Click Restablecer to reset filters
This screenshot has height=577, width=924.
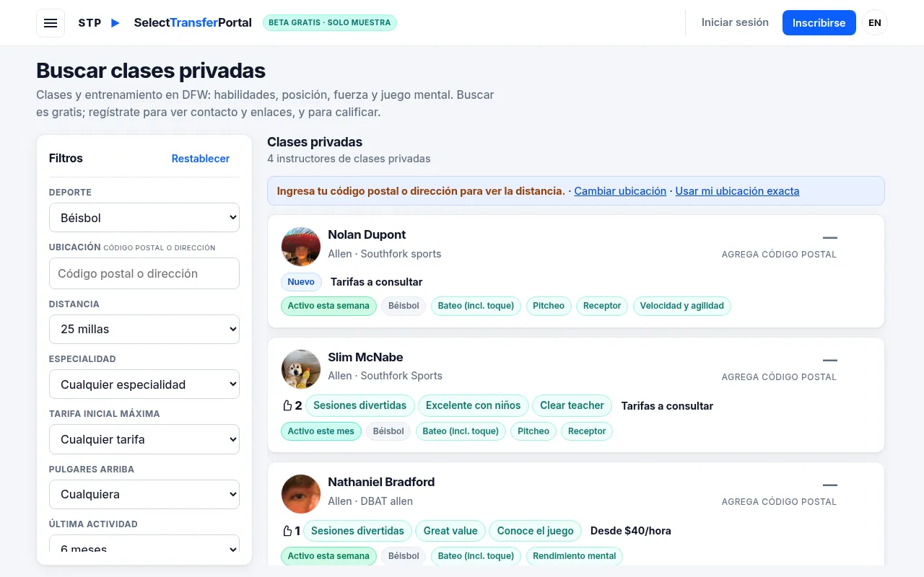201,159
